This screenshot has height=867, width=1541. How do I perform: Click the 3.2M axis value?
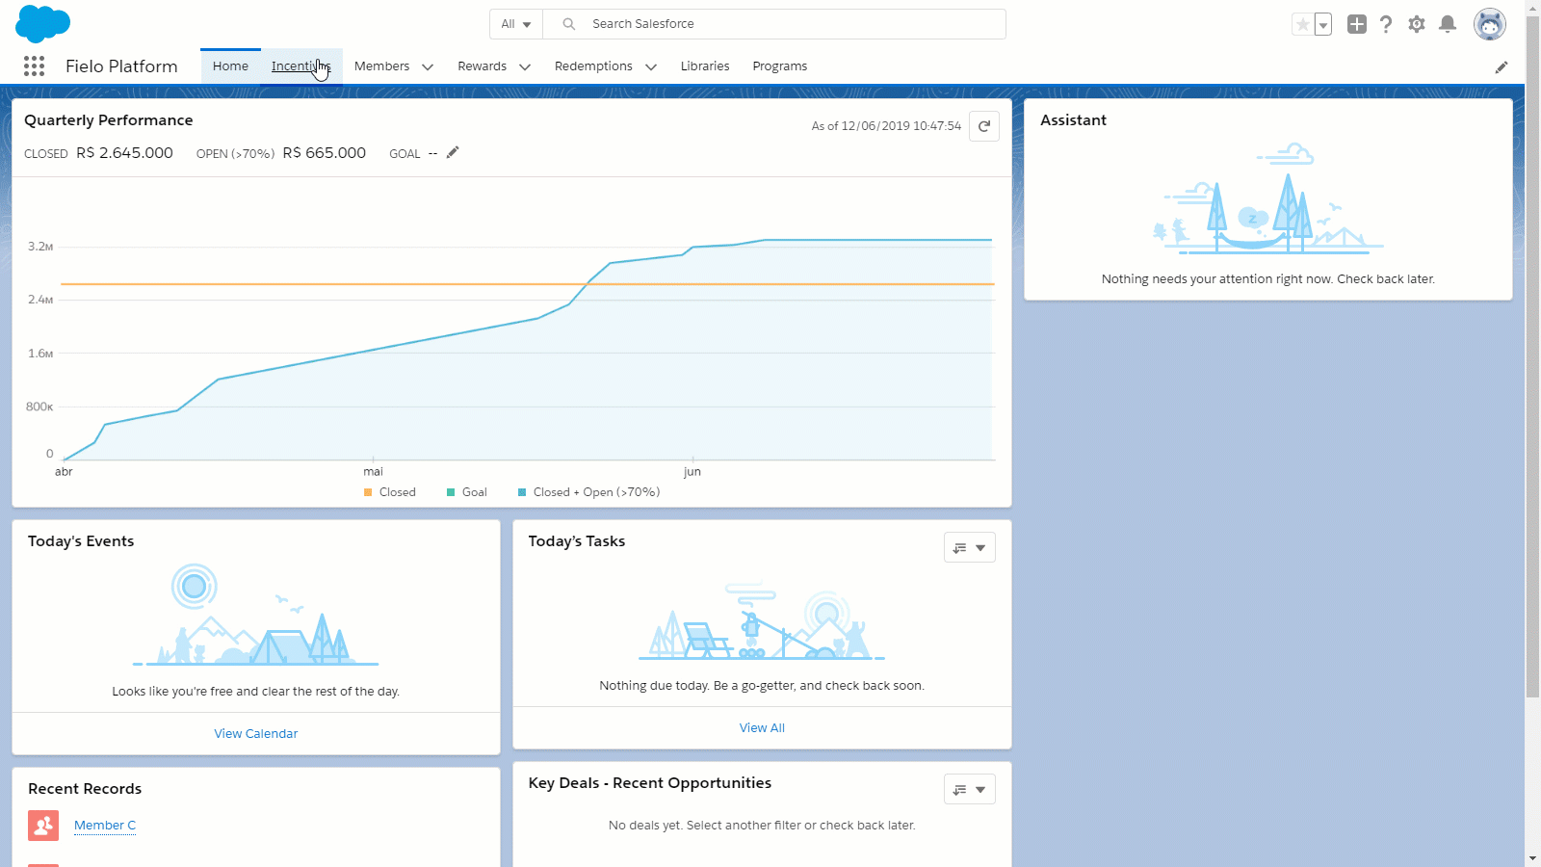tap(40, 247)
